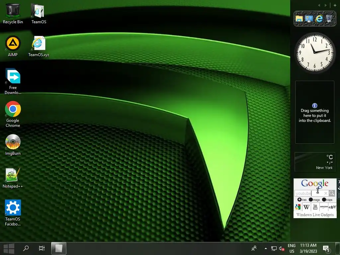Open Task View on taskbar
The width and height of the screenshot is (340, 255).
click(42, 248)
